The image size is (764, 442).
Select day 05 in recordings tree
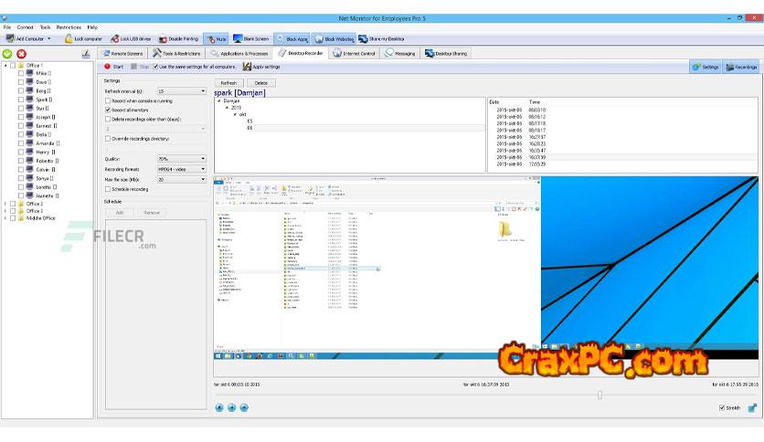(250, 121)
